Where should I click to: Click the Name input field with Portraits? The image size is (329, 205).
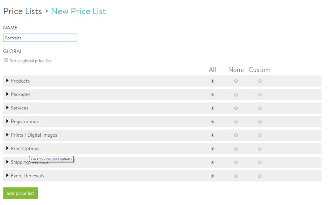(40, 38)
